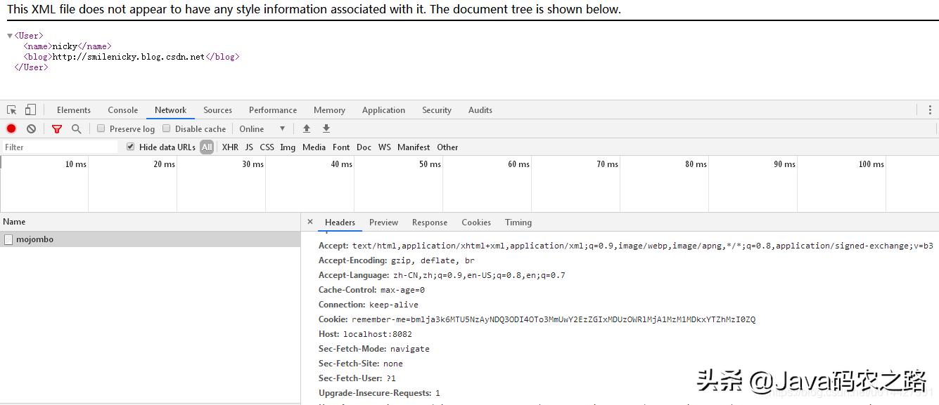Viewport: 939px width, 405px height.
Task: Select the mojombo request row
Action: click(x=35, y=239)
